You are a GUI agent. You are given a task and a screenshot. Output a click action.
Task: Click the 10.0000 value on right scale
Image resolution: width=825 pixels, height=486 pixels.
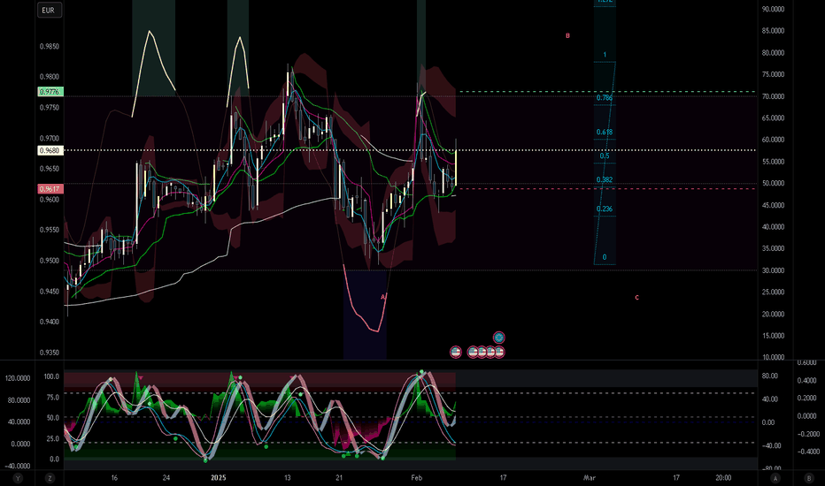[773, 357]
